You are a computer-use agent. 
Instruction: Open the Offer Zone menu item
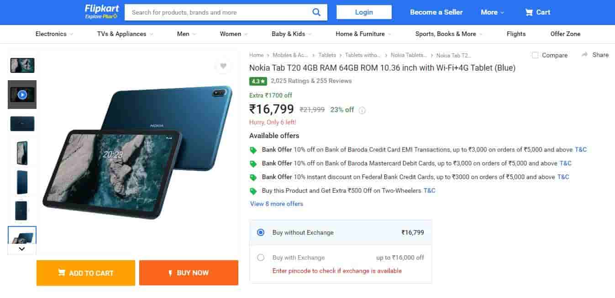(x=565, y=34)
